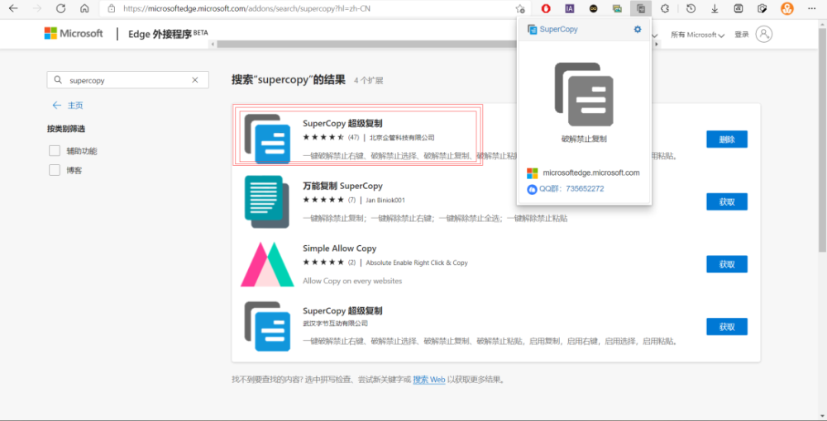Open the black round-face extension icon
Screen dimensions: 827x421
(593, 8)
